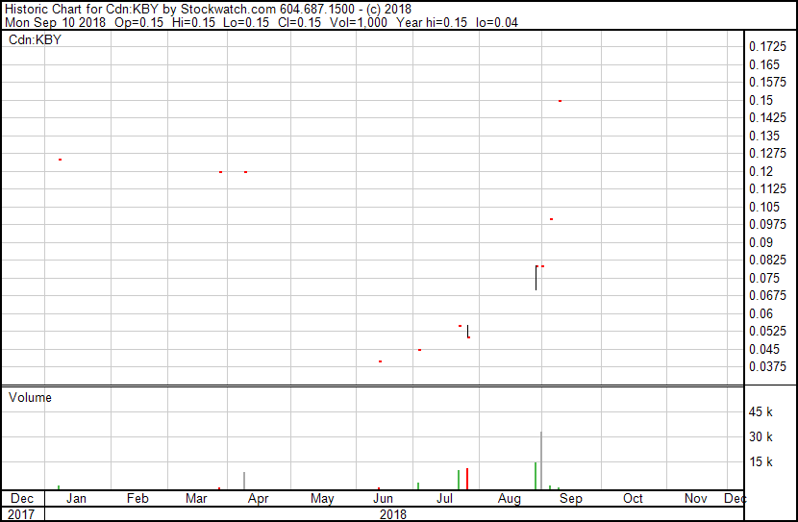Click the 30 k volume axis label
The image size is (798, 522).
(761, 436)
